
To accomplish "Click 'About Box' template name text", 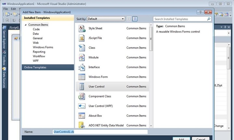I will click(95, 116).
